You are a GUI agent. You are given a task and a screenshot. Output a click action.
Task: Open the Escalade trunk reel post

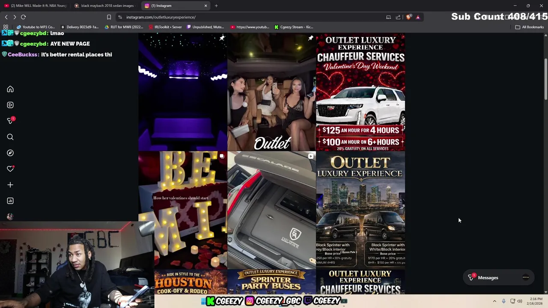[271, 210]
